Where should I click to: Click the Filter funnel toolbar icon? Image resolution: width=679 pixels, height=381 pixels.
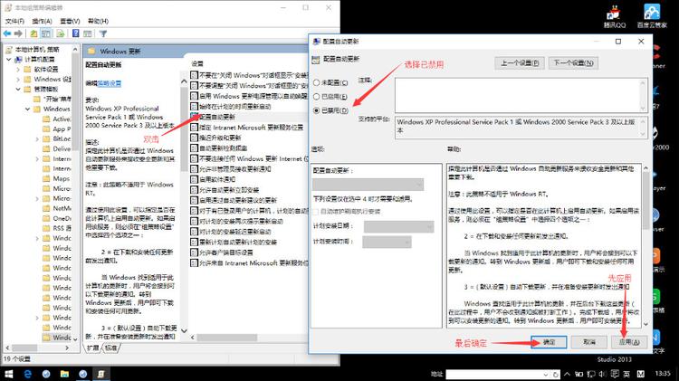pos(103,33)
